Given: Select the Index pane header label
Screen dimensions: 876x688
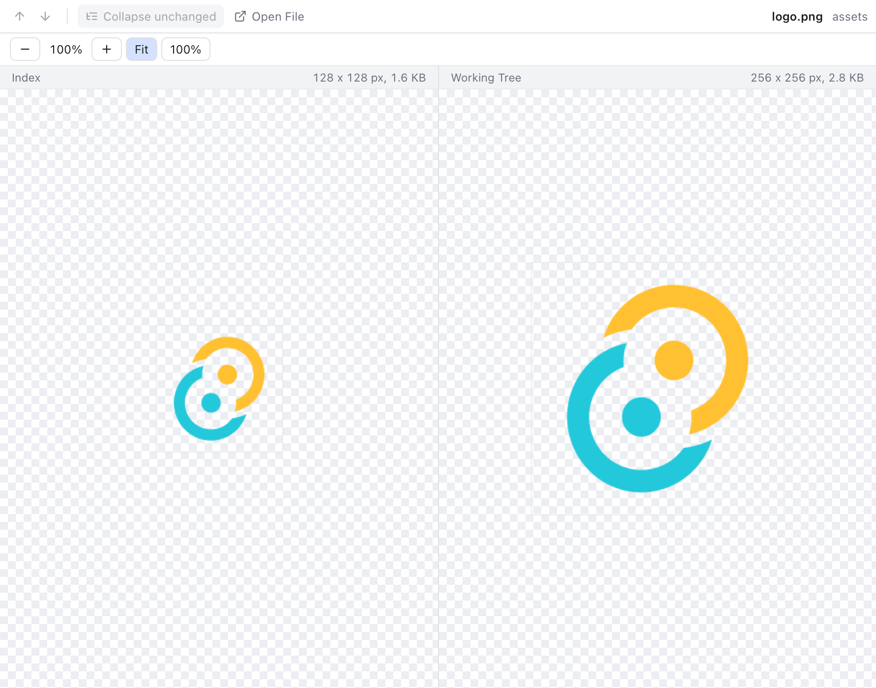Looking at the screenshot, I should tap(26, 78).
